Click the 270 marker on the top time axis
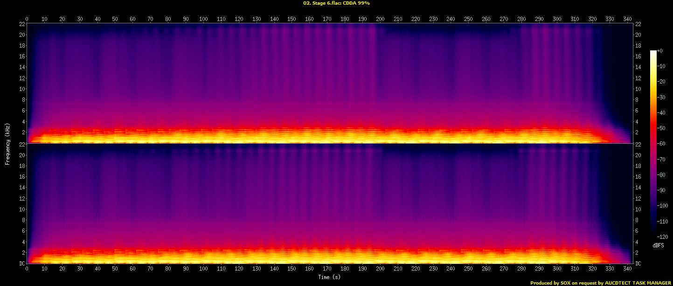The width and height of the screenshot is (673, 286). click(x=504, y=19)
